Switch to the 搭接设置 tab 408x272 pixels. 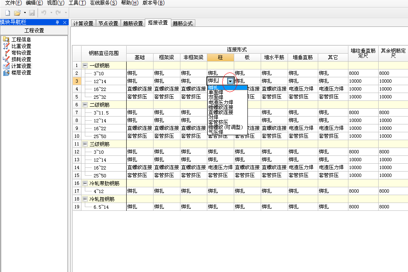(158, 23)
